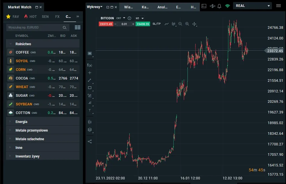The height and width of the screenshot is (184, 286).
Task: Switch to the FX tab
Action: [x=57, y=17]
